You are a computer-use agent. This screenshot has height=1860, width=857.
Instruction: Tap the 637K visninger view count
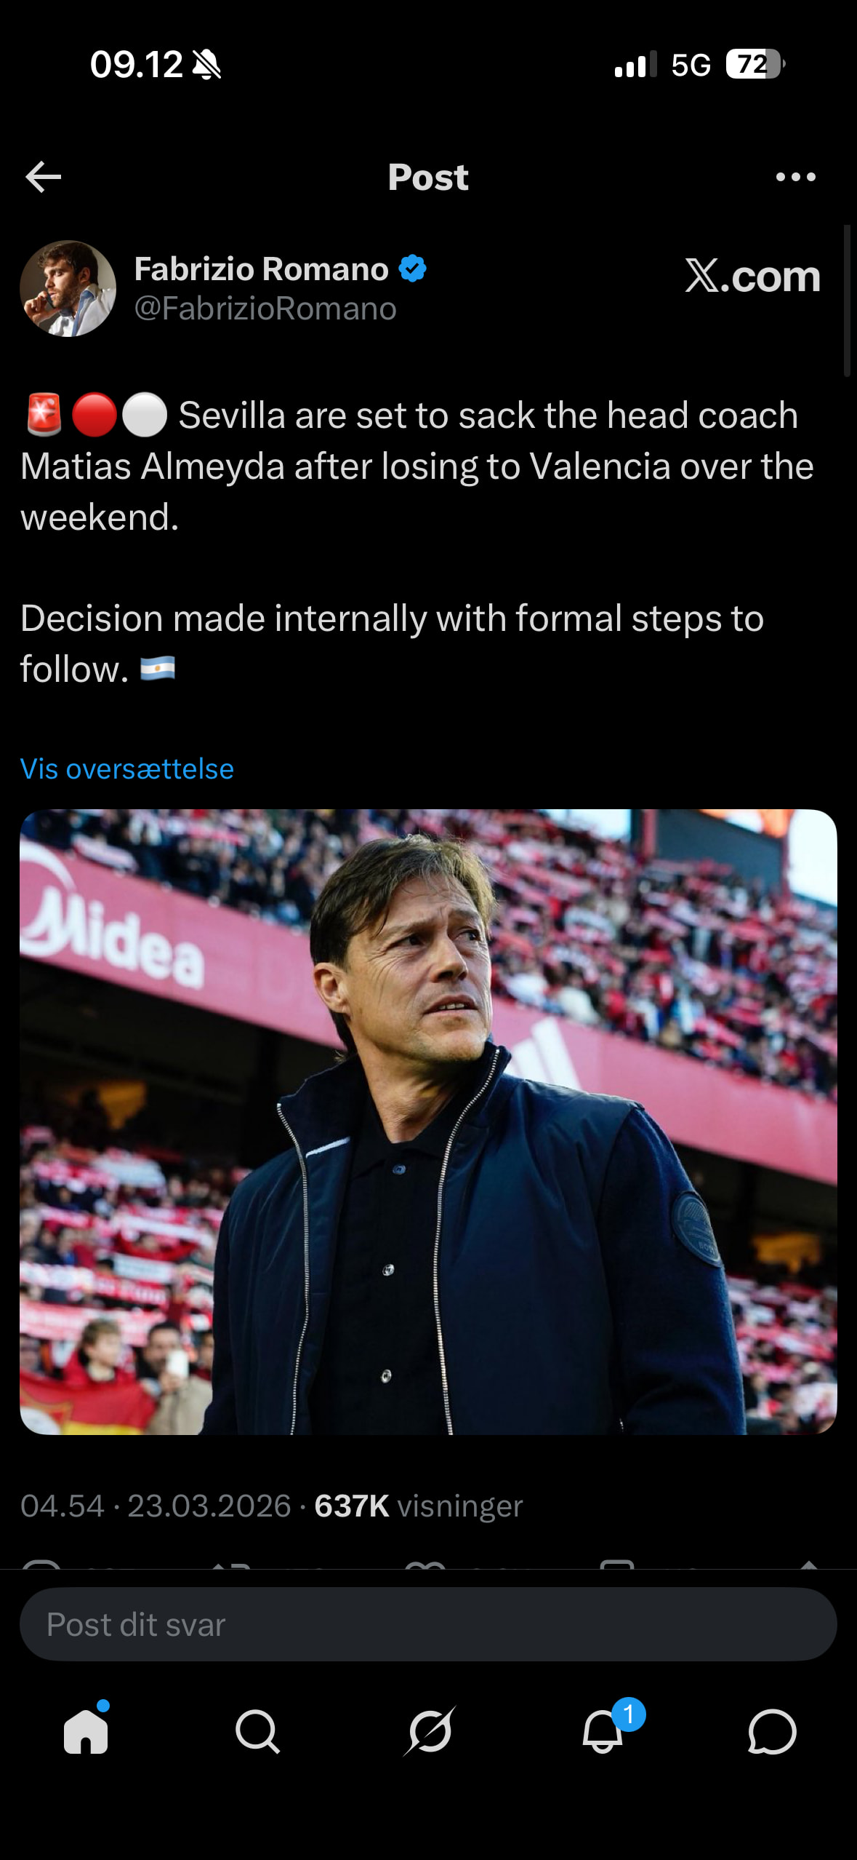418,1506
